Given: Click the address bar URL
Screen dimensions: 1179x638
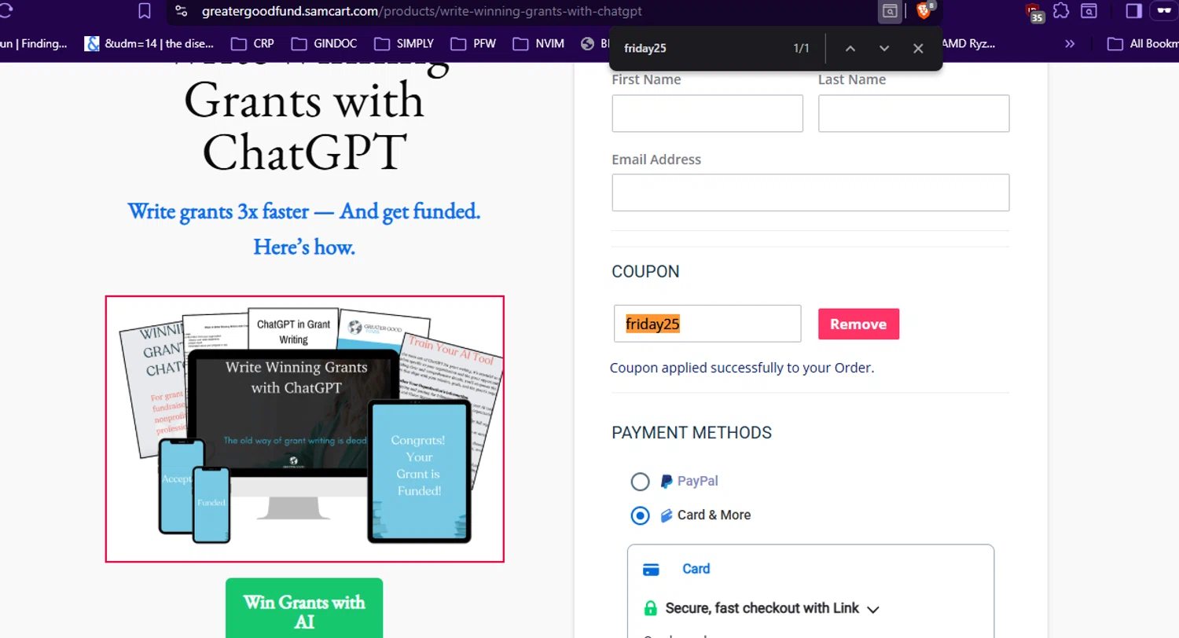Looking at the screenshot, I should click(421, 11).
